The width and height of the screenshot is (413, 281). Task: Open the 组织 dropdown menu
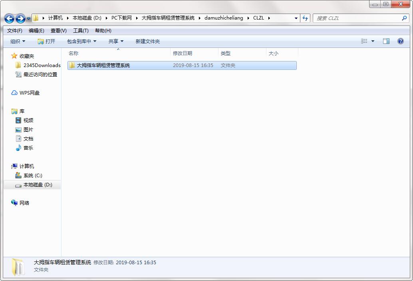pyautogui.click(x=18, y=41)
